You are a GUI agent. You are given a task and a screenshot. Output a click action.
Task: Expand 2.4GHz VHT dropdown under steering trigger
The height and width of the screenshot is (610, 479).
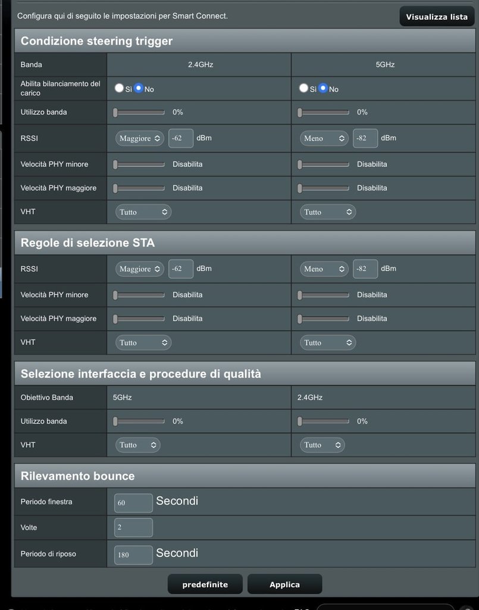tap(143, 212)
